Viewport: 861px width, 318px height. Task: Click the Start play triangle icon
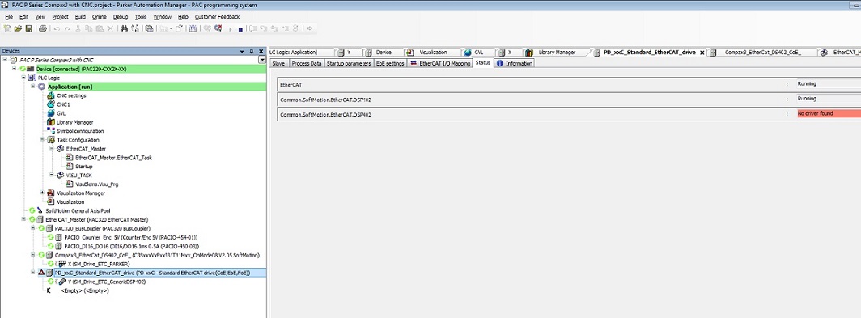[x=231, y=29]
